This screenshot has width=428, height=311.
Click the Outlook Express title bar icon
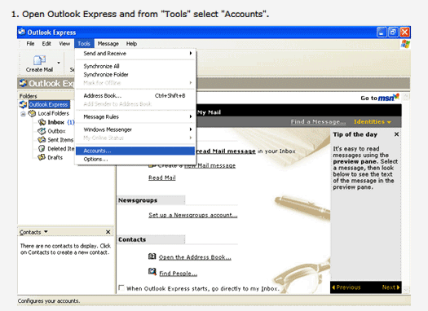tap(21, 32)
